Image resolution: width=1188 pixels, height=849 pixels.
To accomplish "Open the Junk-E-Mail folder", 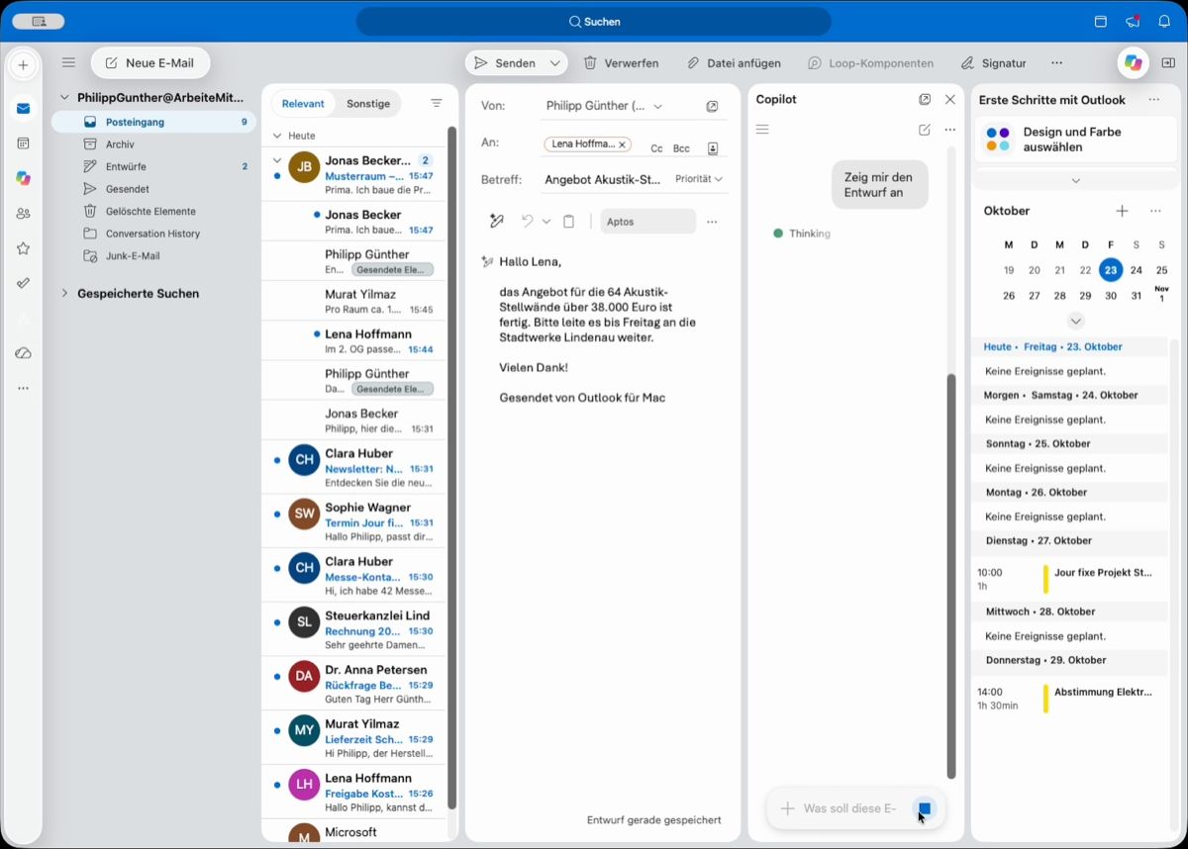I will click(x=153, y=255).
